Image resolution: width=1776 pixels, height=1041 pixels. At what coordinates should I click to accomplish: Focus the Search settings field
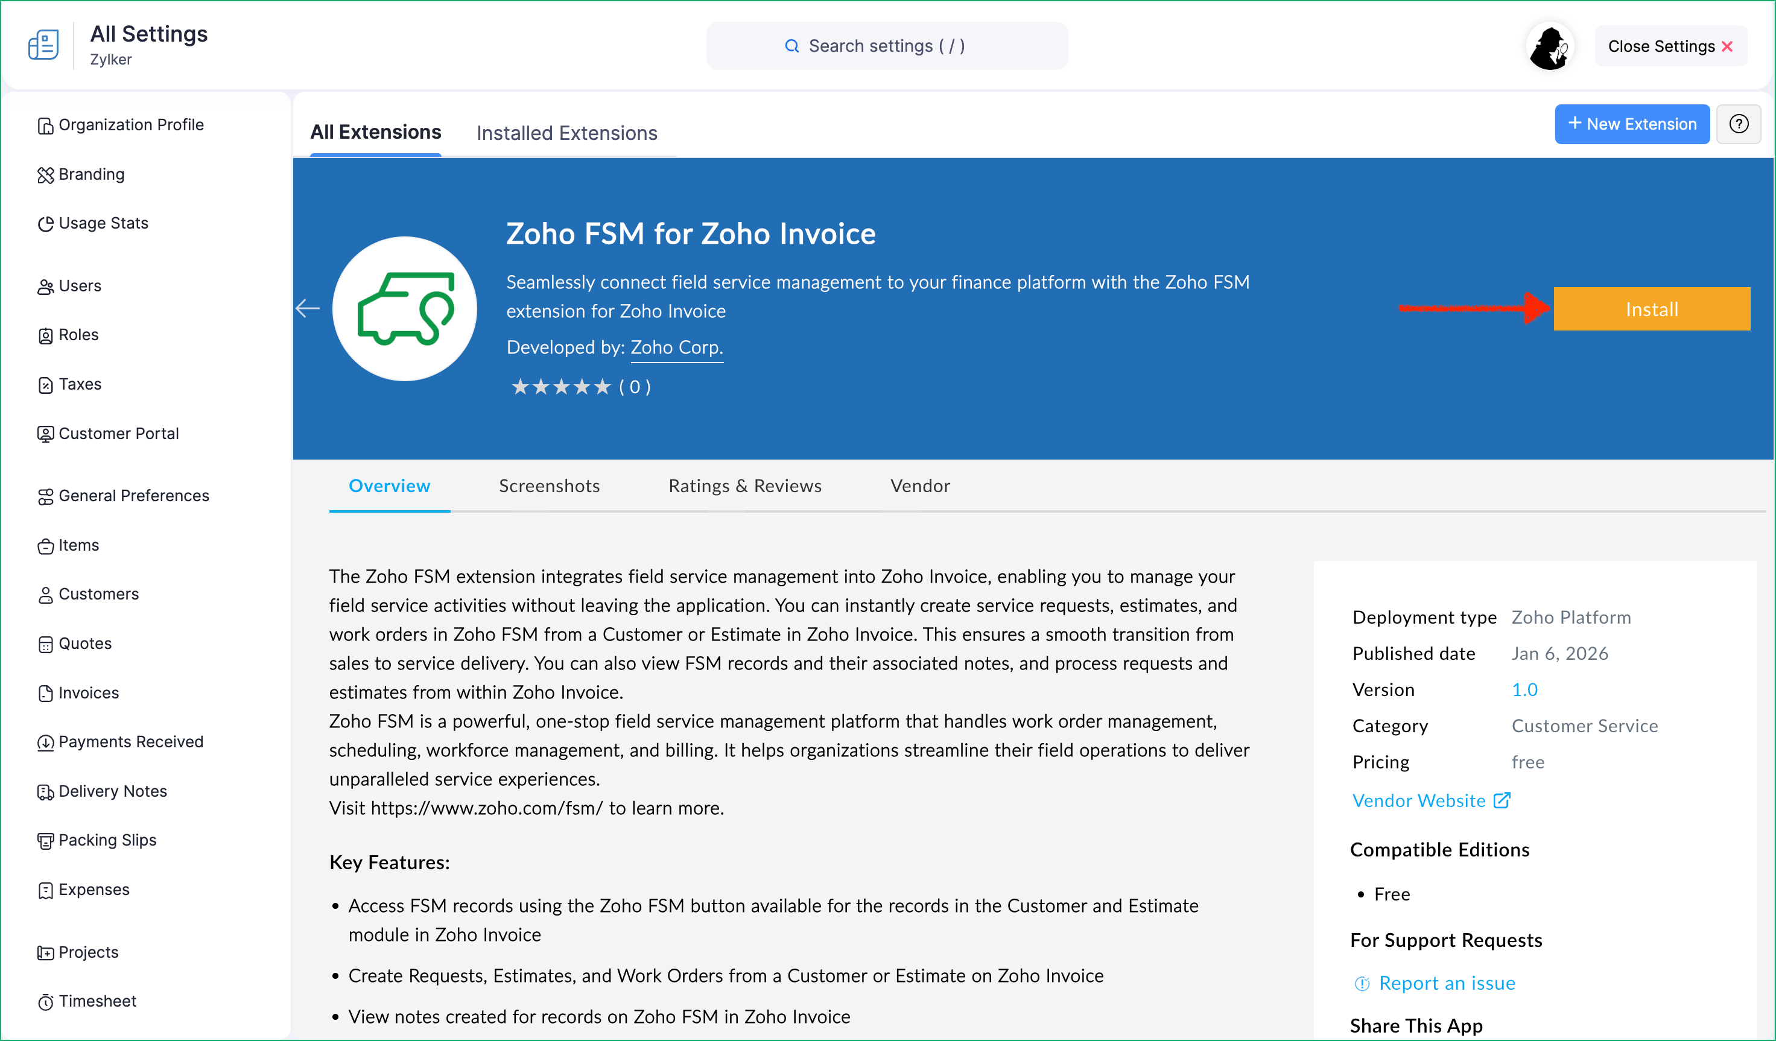(x=886, y=46)
